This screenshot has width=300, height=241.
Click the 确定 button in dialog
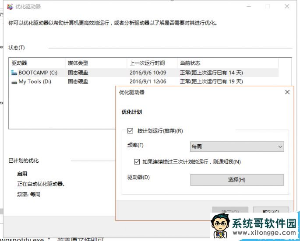pos(230,211)
